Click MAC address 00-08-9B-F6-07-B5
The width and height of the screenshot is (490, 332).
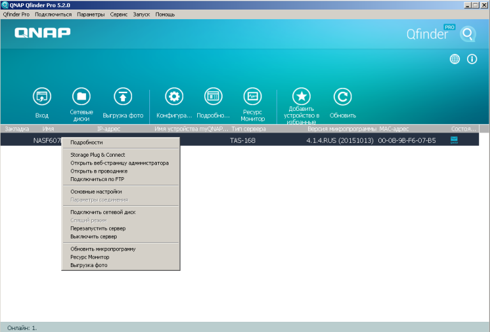pos(407,141)
